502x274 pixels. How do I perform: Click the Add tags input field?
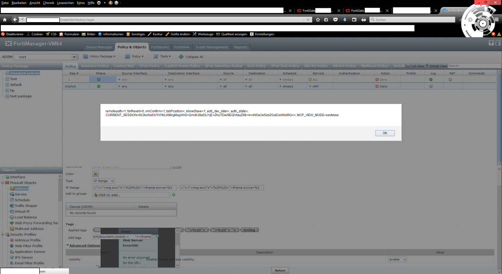pos(122,236)
